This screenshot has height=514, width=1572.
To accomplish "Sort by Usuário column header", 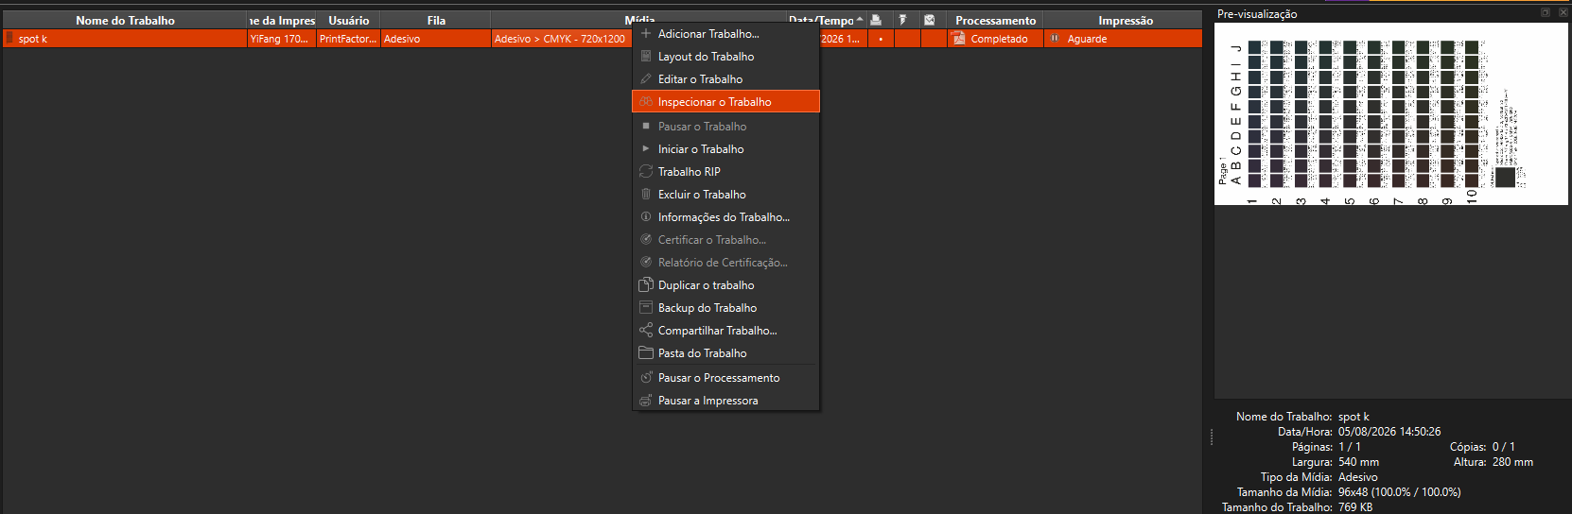I will pos(348,20).
